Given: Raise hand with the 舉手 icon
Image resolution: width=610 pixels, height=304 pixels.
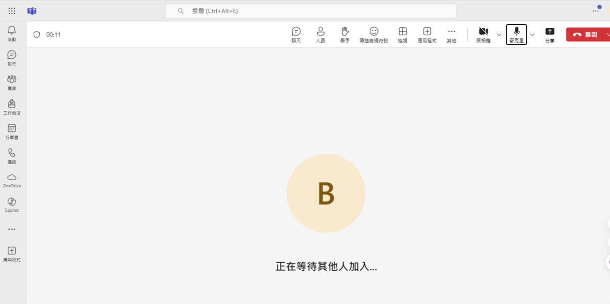Looking at the screenshot, I should (x=345, y=34).
